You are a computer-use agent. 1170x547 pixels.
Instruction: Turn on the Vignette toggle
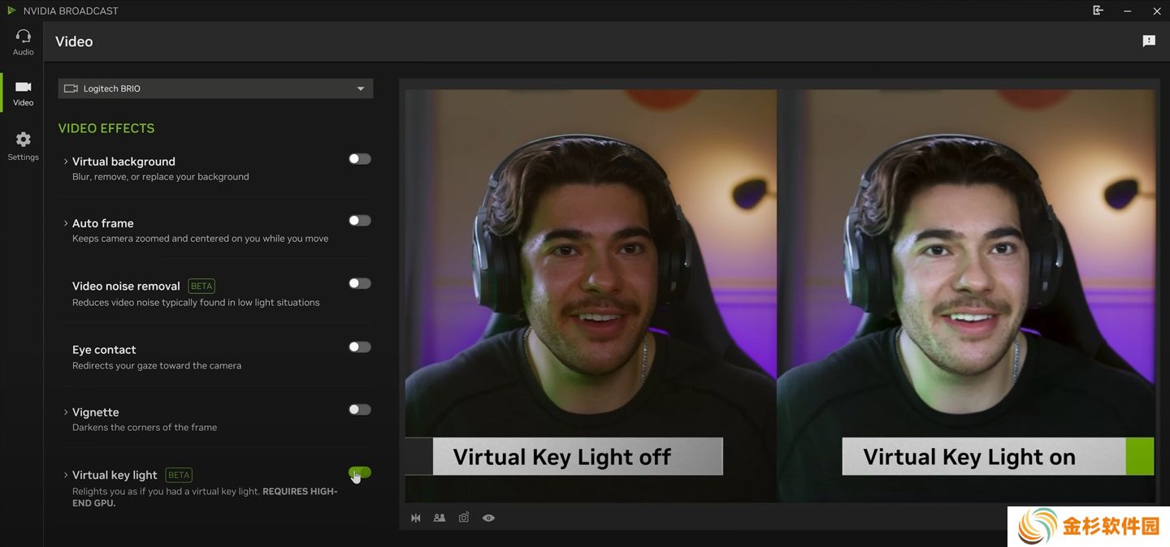[360, 410]
